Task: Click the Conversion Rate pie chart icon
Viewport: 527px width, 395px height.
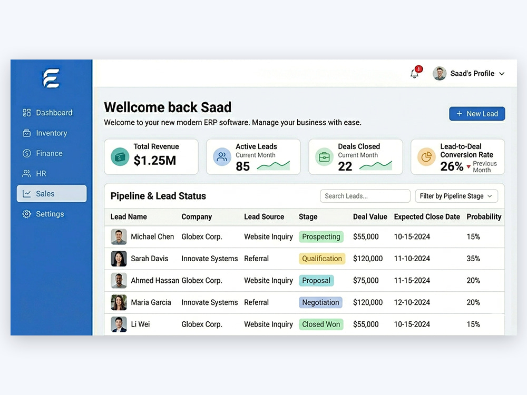Action: click(x=426, y=157)
